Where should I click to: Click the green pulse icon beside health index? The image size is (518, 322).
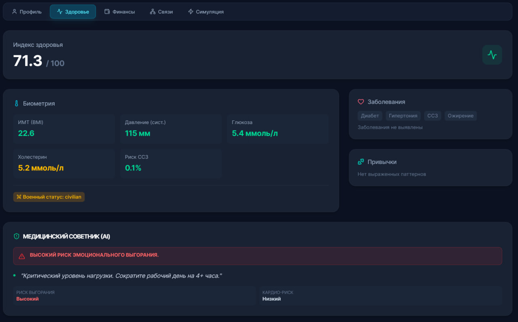click(x=492, y=55)
